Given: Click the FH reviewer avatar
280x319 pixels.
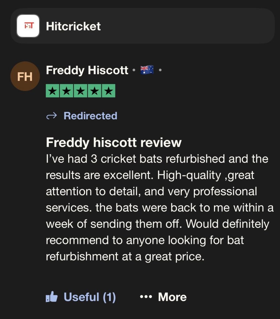Looking at the screenshot, I should (x=25, y=76).
